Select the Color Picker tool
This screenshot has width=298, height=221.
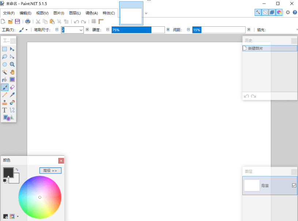coord(12,95)
